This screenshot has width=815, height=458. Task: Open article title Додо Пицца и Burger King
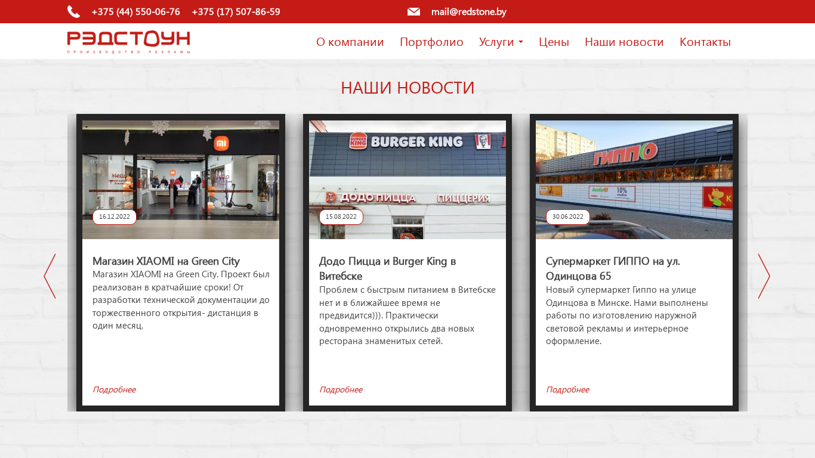pyautogui.click(x=388, y=268)
